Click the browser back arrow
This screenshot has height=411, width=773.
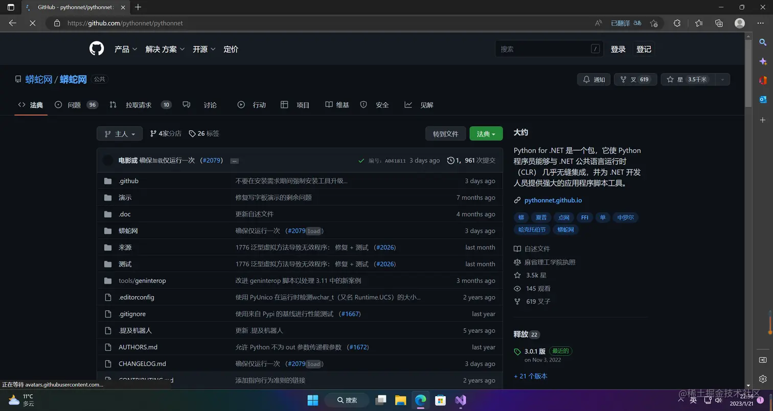click(13, 23)
